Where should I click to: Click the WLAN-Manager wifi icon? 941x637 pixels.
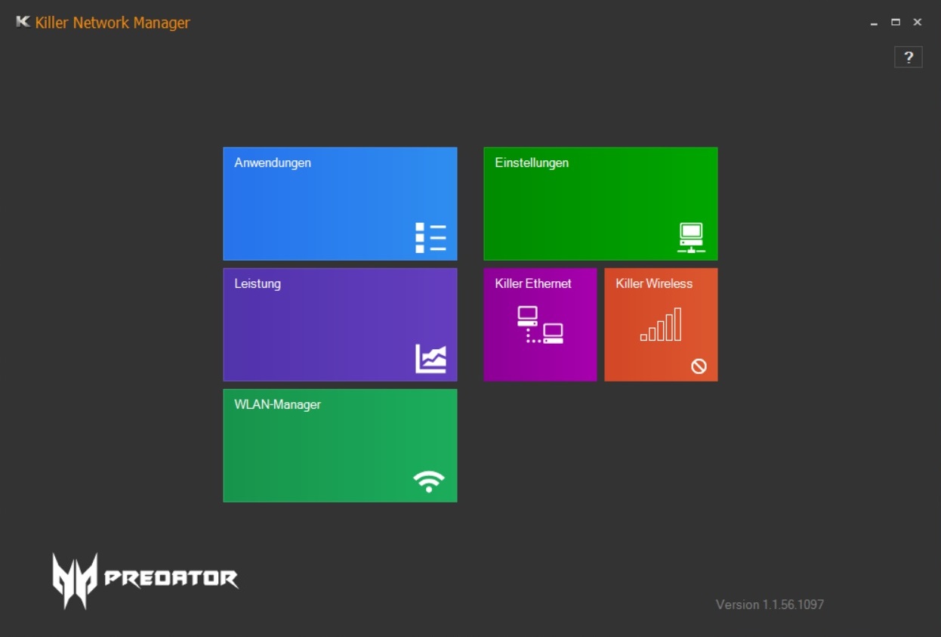429,481
